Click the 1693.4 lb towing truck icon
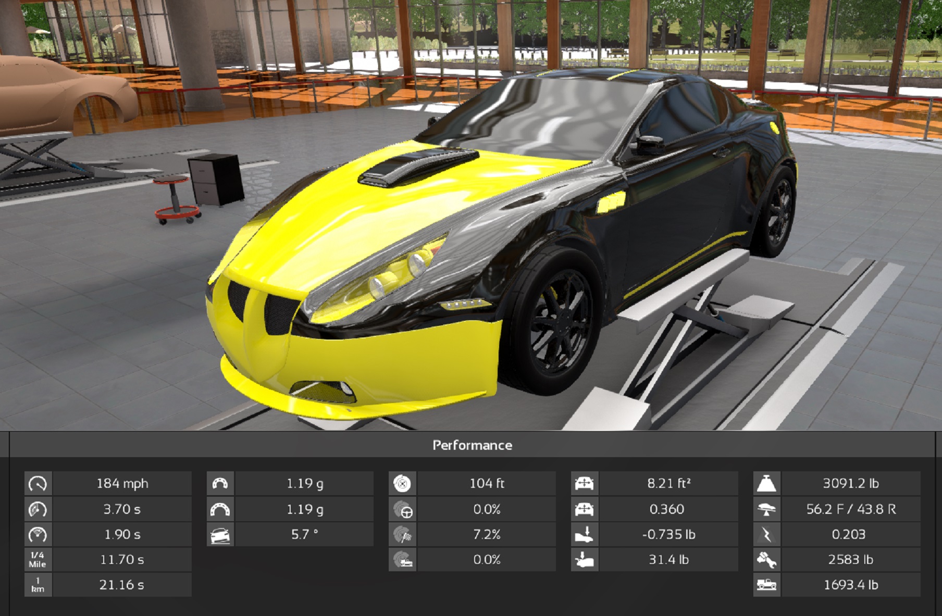This screenshot has height=616, width=942. coord(767,585)
